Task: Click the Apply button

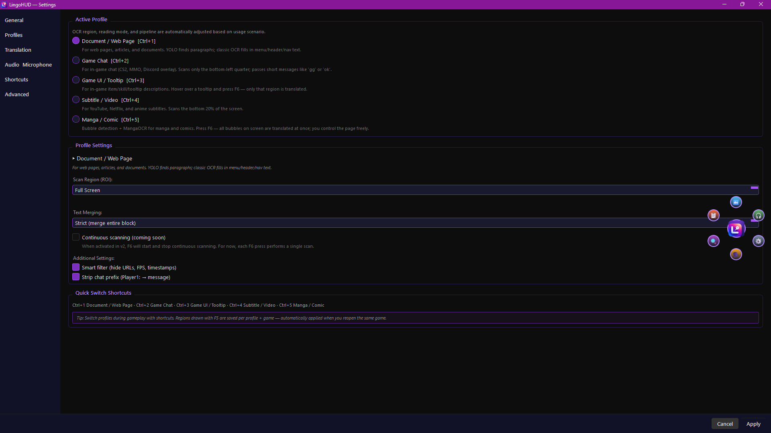Action: (x=753, y=424)
